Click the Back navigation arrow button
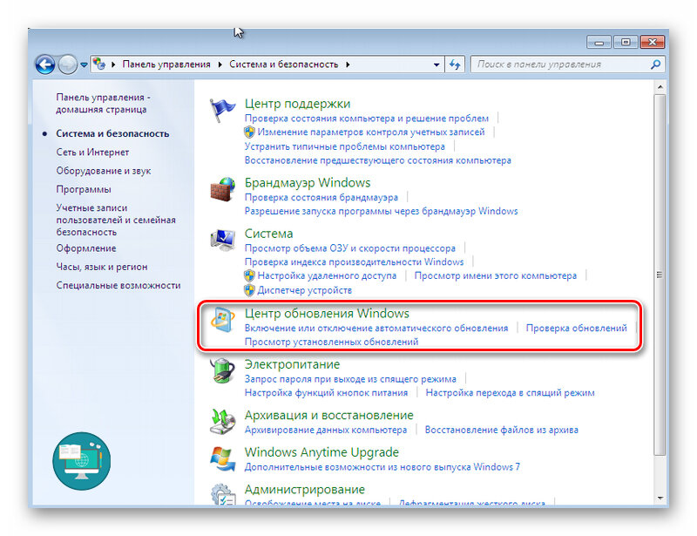Image resolution: width=697 pixels, height=536 pixels. coord(45,65)
